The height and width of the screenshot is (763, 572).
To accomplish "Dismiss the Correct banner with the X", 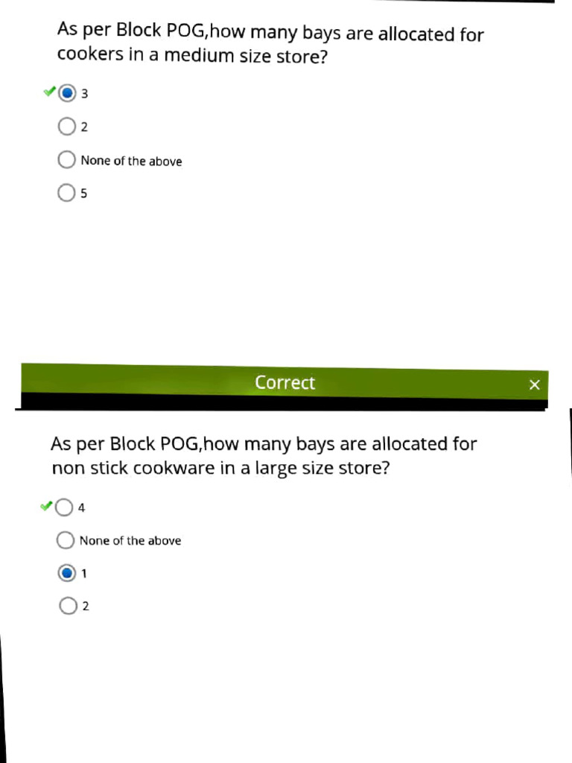I will pyautogui.click(x=534, y=384).
